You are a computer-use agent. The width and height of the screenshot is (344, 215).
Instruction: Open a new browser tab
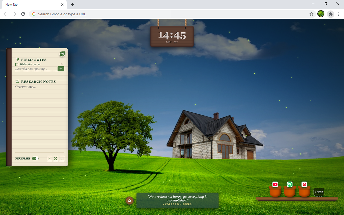coord(73,5)
